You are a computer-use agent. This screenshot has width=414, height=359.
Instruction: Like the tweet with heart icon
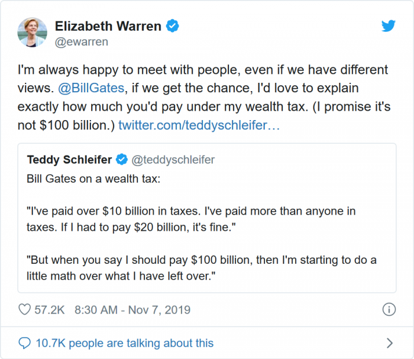(x=25, y=310)
